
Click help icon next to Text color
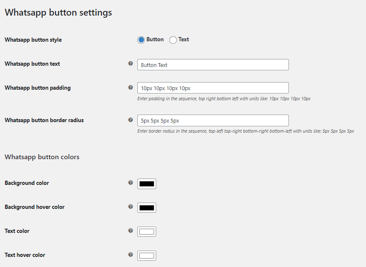click(x=131, y=231)
